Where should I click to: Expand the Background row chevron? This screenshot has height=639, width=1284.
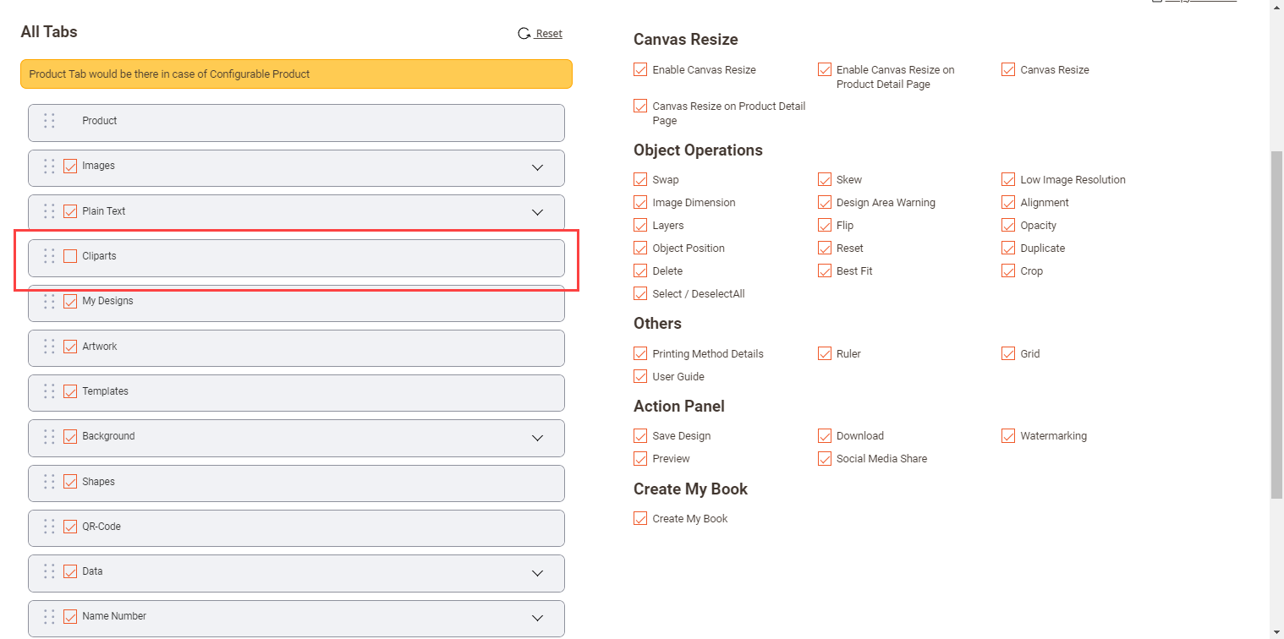537,438
